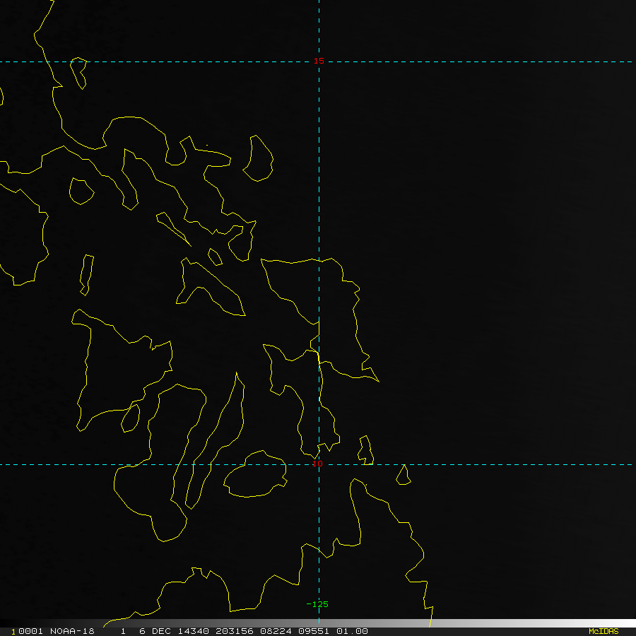Click the yellow frame indicator 1
Screen dimensions: 636x636
point(13,632)
